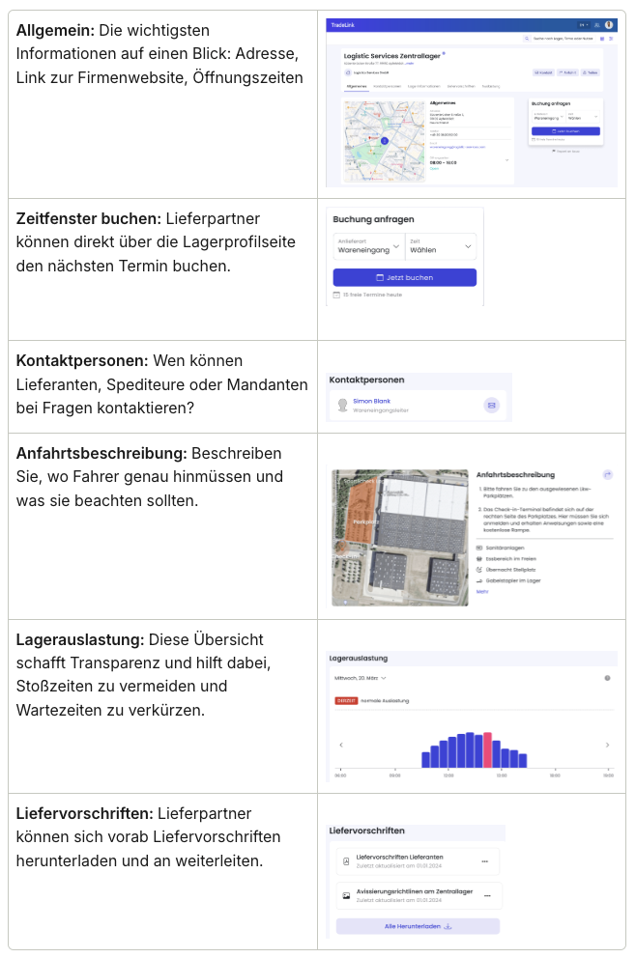The height and width of the screenshot is (958, 636).
Task: Click the TradeLink profile page screenshot
Action: click(472, 102)
